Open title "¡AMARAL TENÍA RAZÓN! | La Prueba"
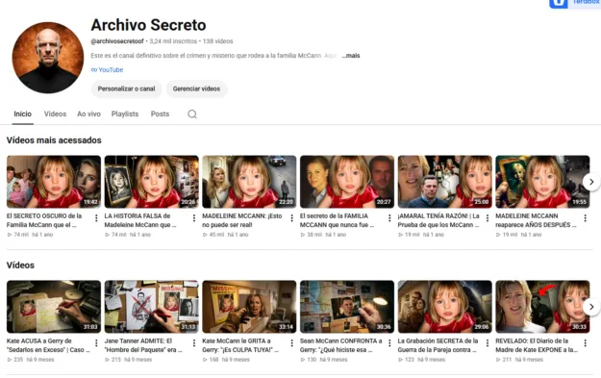Image resolution: width=601 pixels, height=378 pixels. [438, 220]
